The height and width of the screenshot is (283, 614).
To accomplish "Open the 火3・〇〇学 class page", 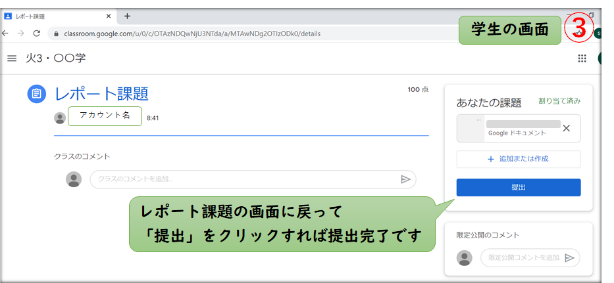I will coord(55,58).
